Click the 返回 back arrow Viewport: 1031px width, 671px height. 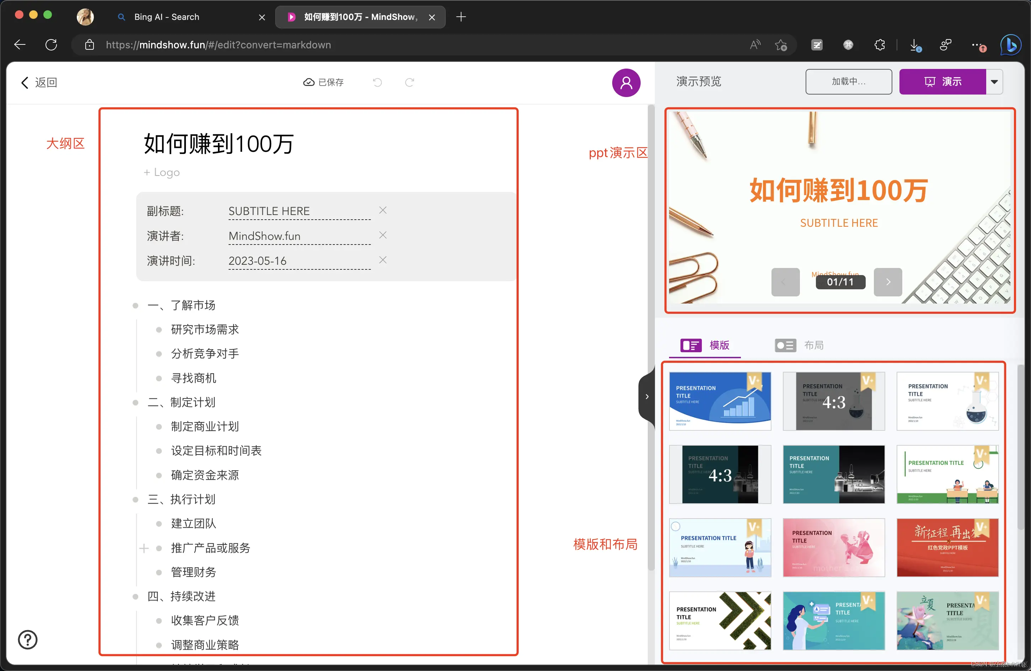click(x=25, y=82)
